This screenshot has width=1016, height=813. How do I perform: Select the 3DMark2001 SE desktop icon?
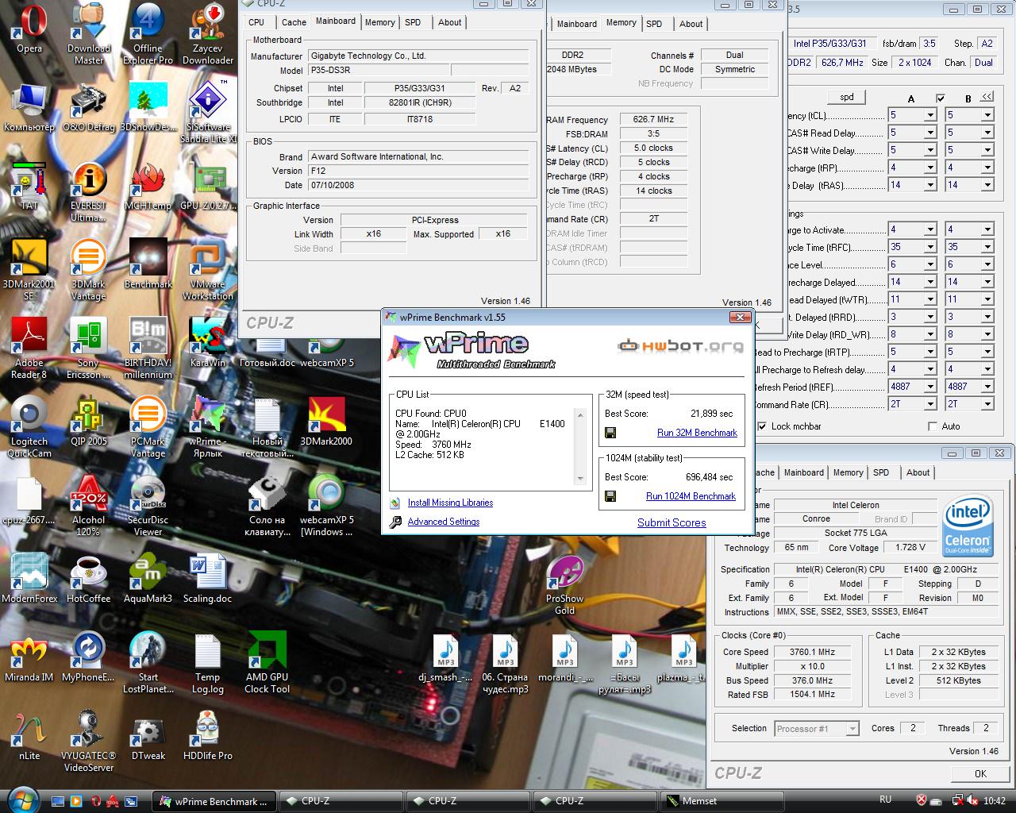click(x=29, y=270)
